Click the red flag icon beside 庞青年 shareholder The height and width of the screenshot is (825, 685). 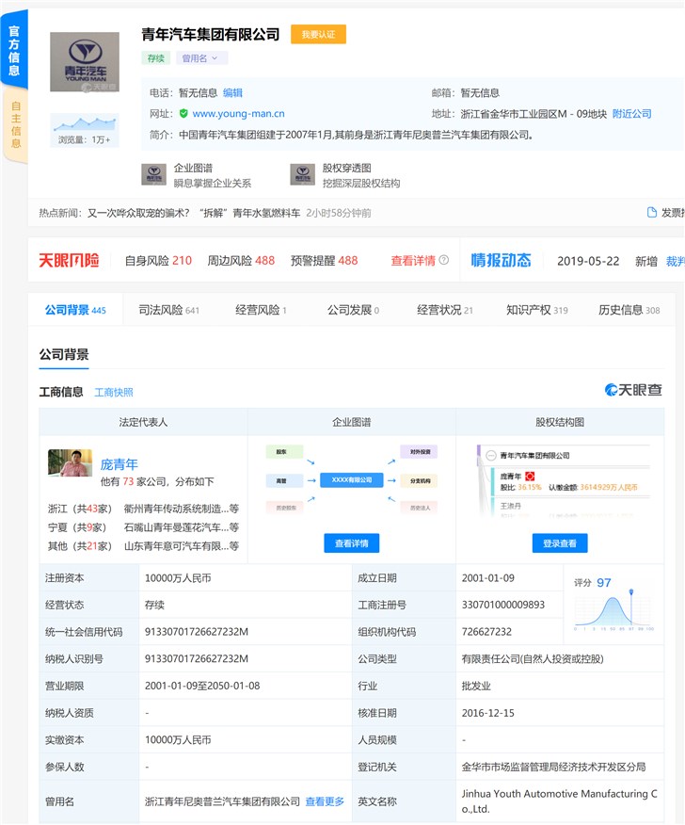click(530, 476)
